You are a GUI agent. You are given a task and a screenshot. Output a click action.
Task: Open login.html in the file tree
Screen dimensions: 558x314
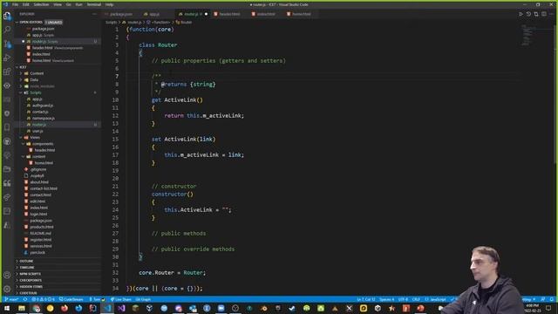38,215
